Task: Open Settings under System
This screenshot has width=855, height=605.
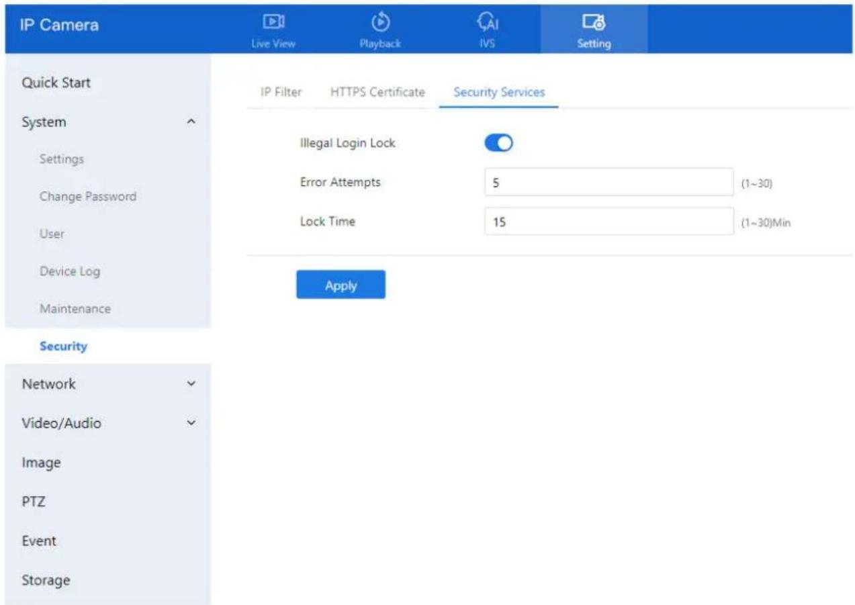Action: coord(61,160)
